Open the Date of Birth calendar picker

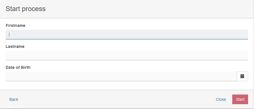tap(242, 76)
